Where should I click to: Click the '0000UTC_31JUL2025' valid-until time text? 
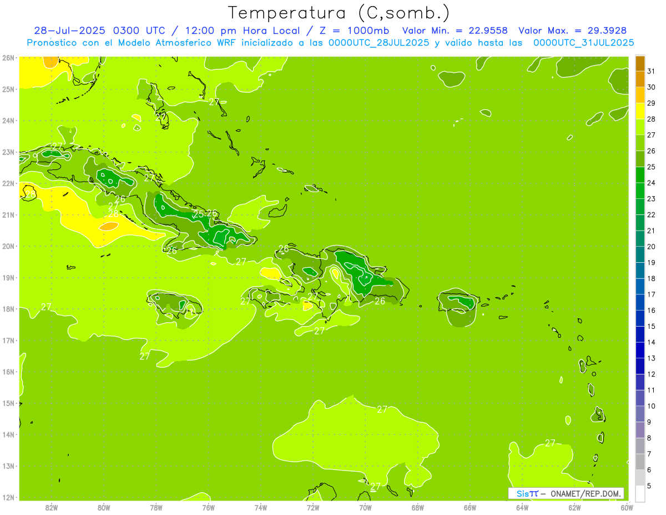tap(584, 43)
